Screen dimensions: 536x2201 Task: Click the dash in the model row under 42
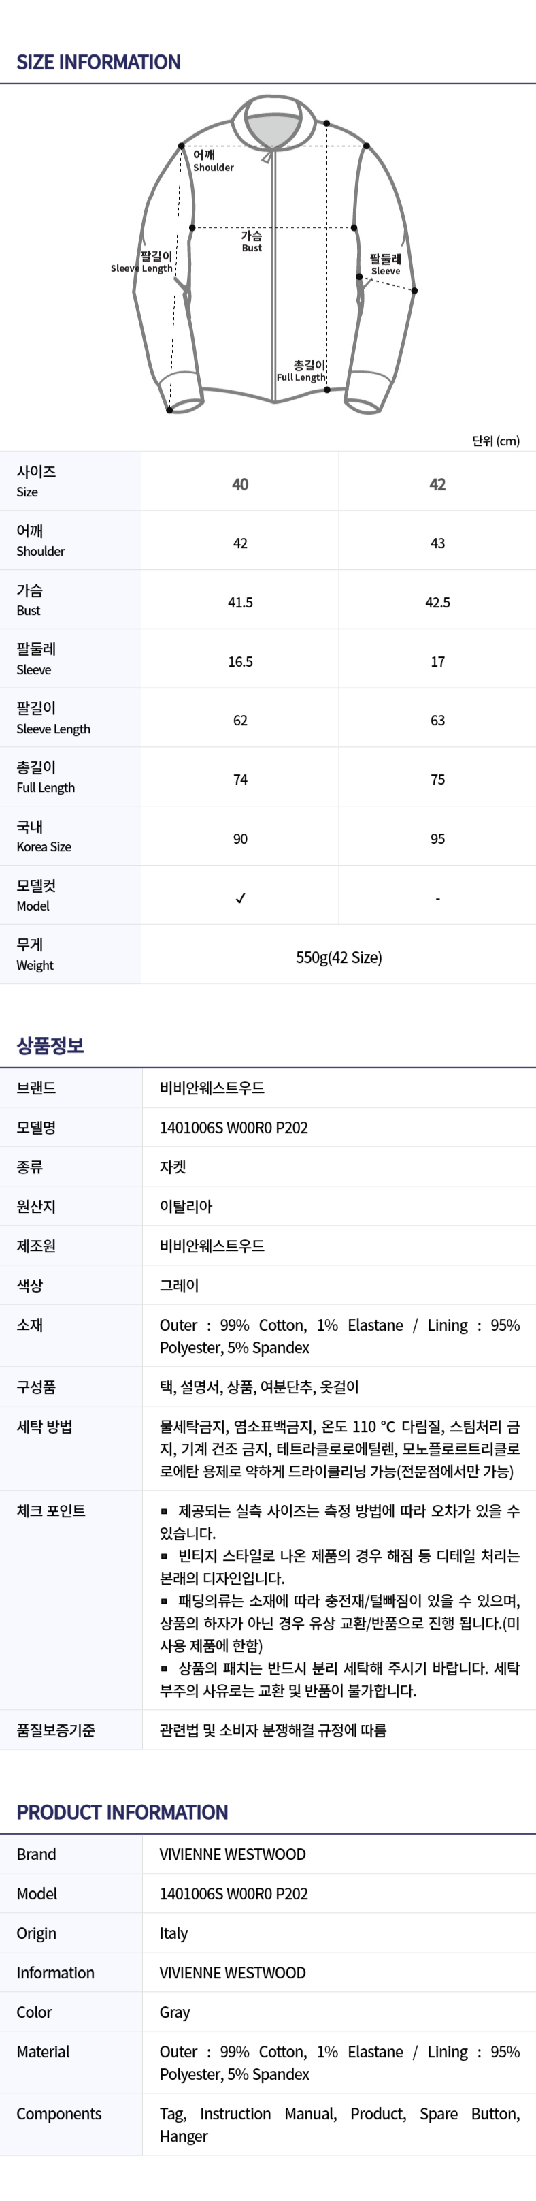point(438,898)
